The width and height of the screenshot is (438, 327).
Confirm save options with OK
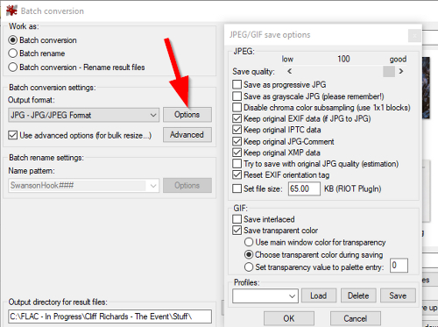pos(289,318)
